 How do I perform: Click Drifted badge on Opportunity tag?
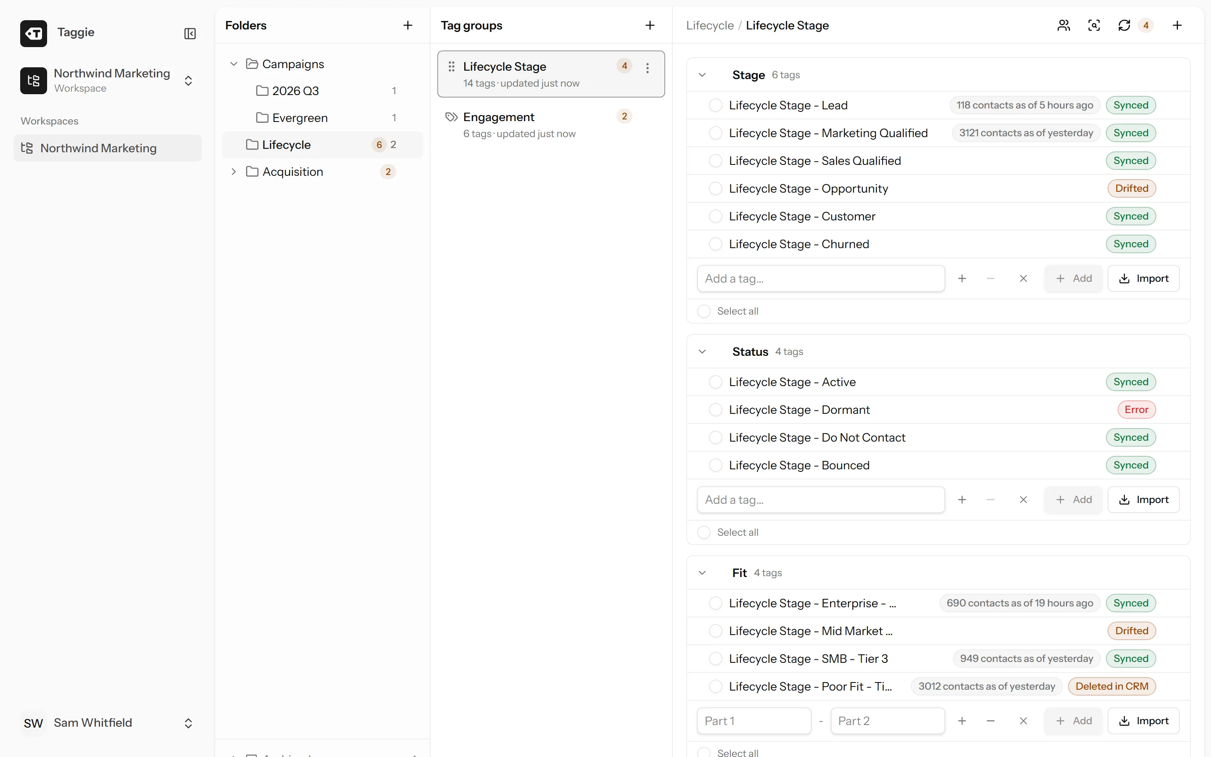[1132, 189]
